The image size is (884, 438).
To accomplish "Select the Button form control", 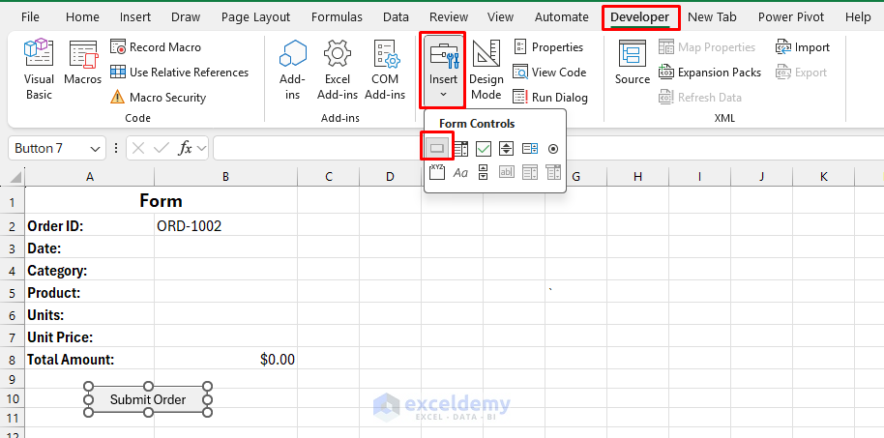I will coord(437,149).
